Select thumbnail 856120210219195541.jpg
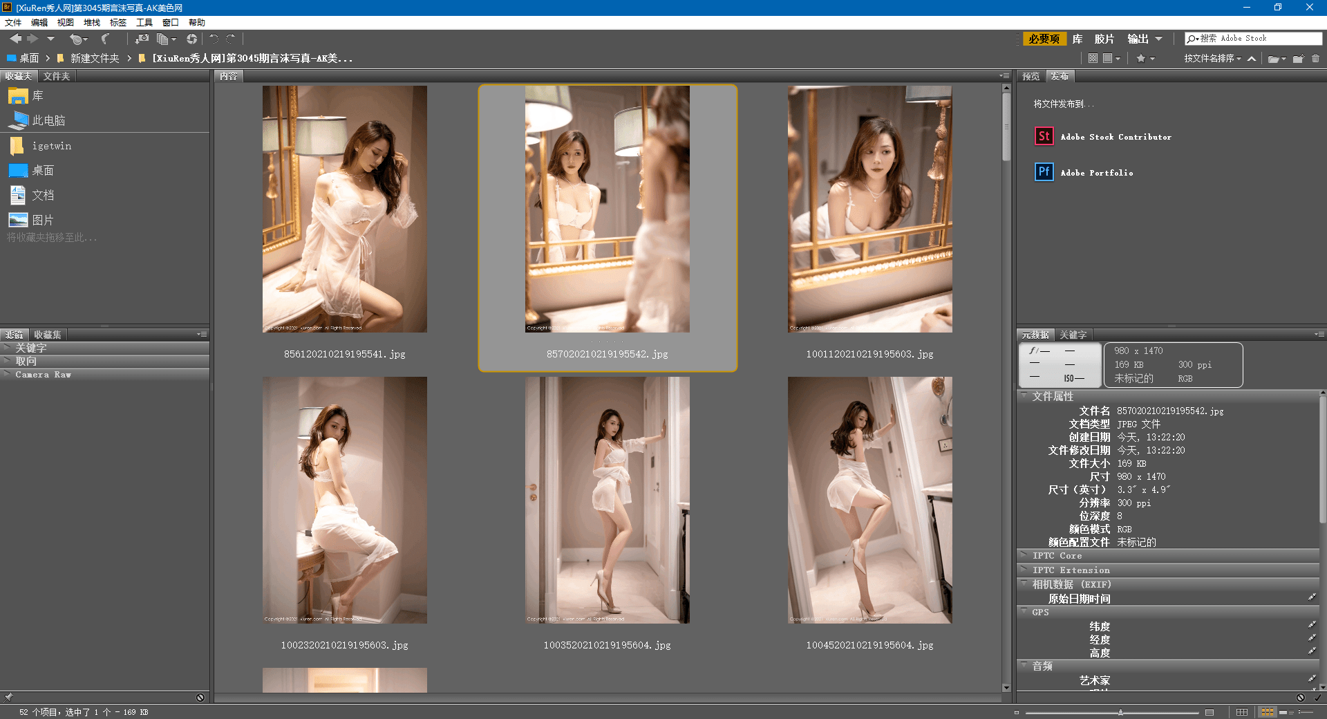The height and width of the screenshot is (719, 1327). [x=344, y=209]
